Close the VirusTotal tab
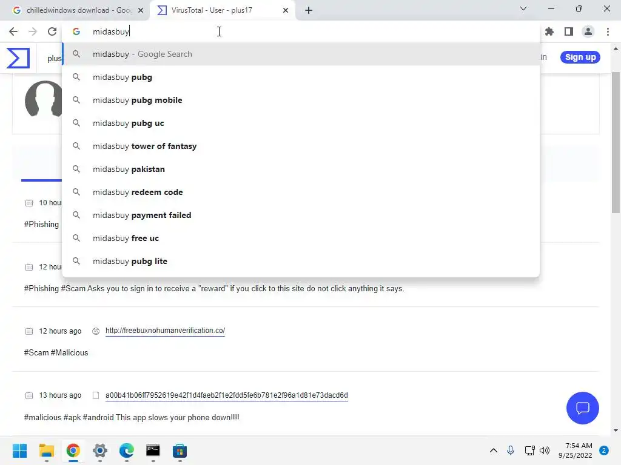Image resolution: width=621 pixels, height=465 pixels. pyautogui.click(x=286, y=11)
